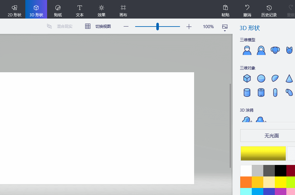The height and width of the screenshot is (195, 295).
Task: Open the 画布 canvas tab
Action: [123, 11]
